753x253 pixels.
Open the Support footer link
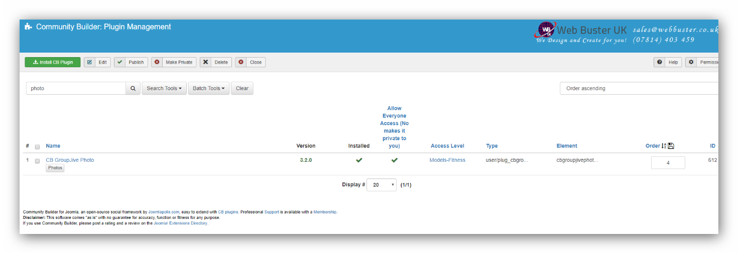pyautogui.click(x=272, y=212)
